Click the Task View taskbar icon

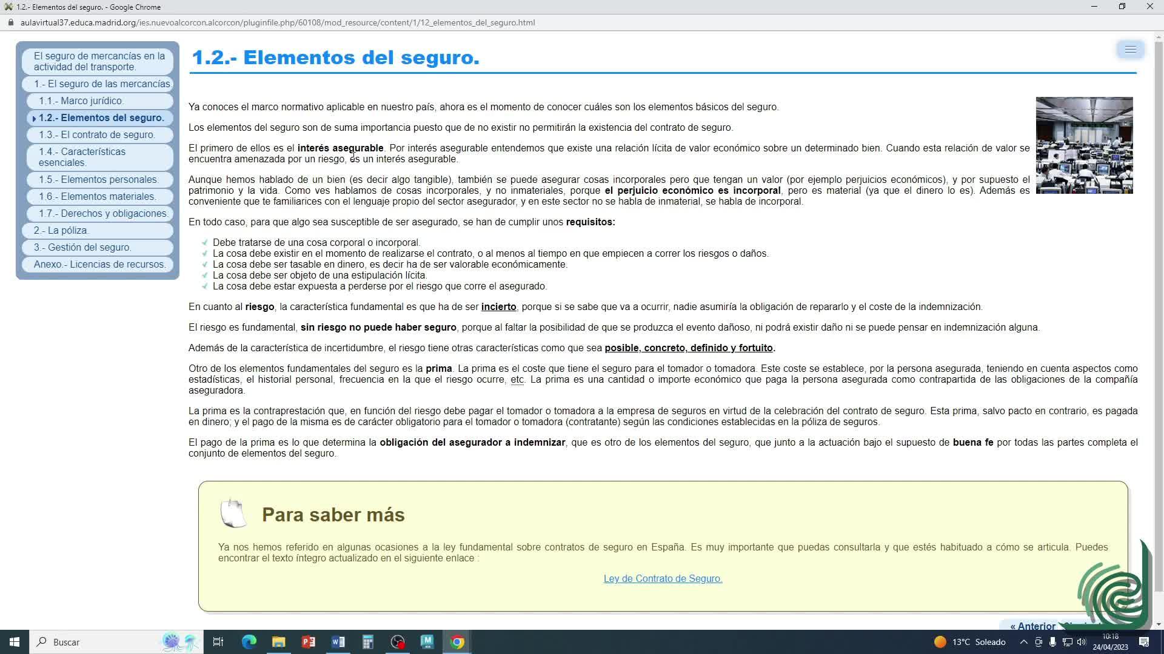(218, 642)
